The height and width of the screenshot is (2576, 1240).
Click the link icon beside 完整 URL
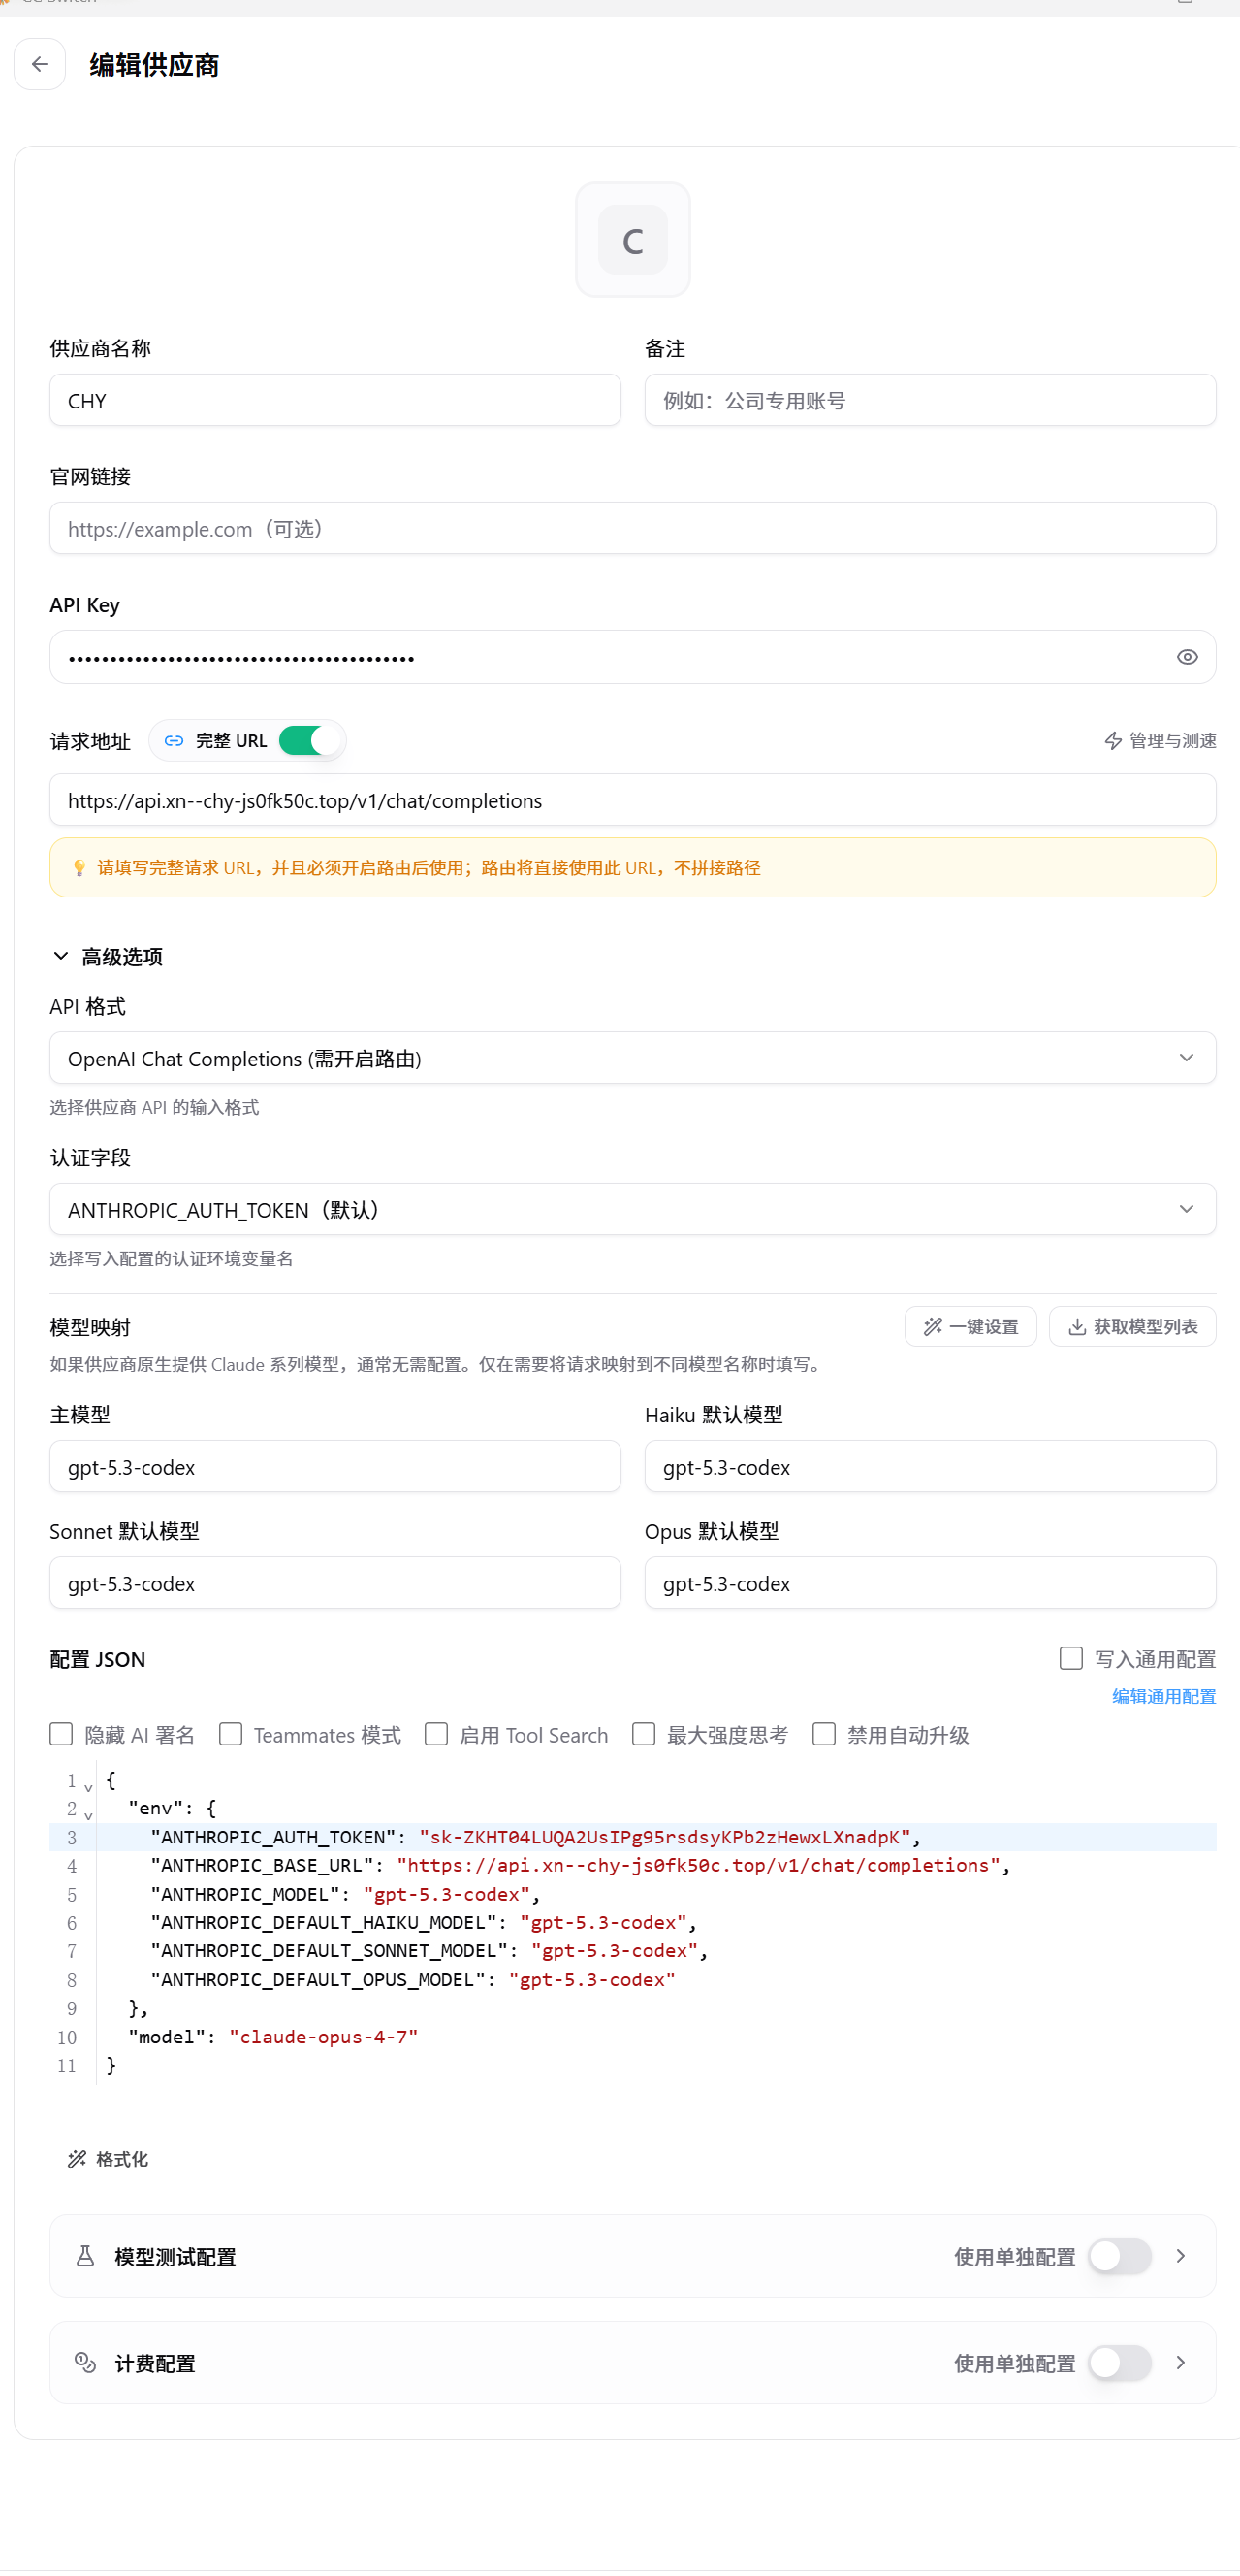(174, 741)
